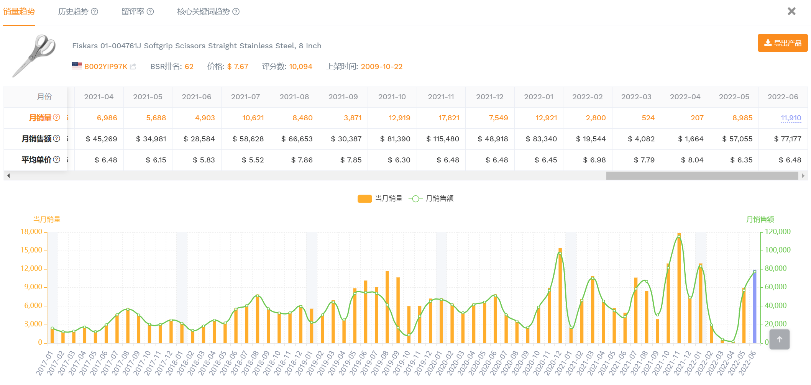Toggle 当月销量 legend series in chart
Image resolution: width=811 pixels, height=385 pixels.
pyautogui.click(x=380, y=198)
